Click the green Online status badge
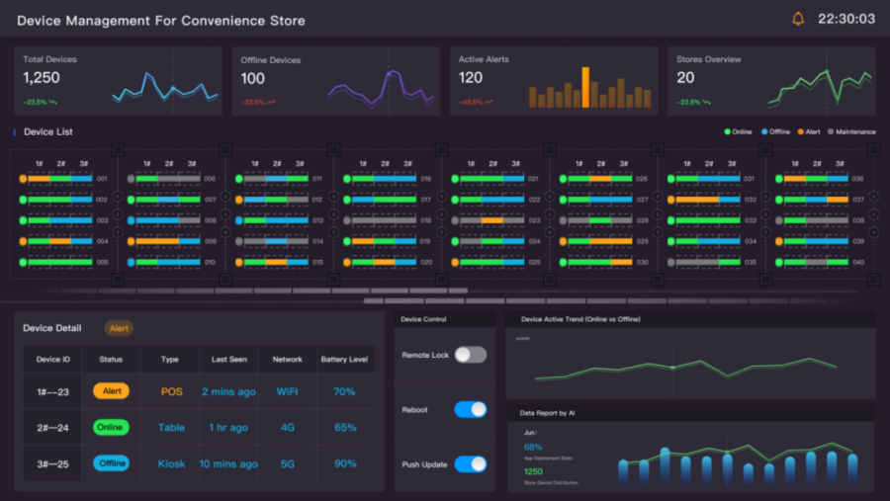 click(x=111, y=428)
